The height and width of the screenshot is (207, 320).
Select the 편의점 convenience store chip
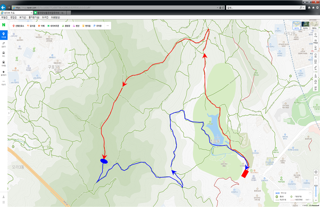coord(86,26)
